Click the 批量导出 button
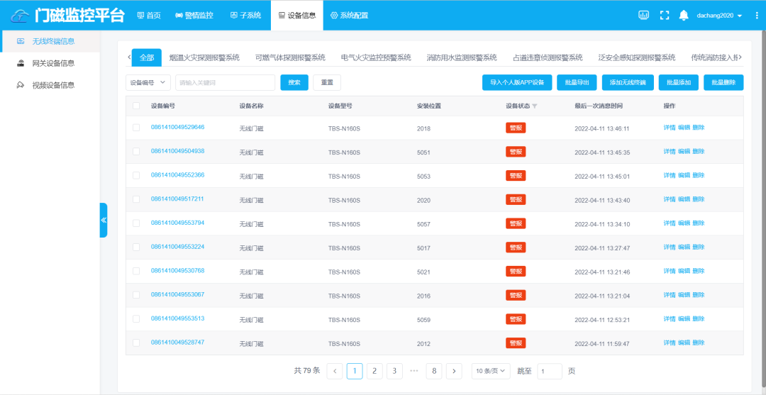766x395 pixels. [x=577, y=83]
